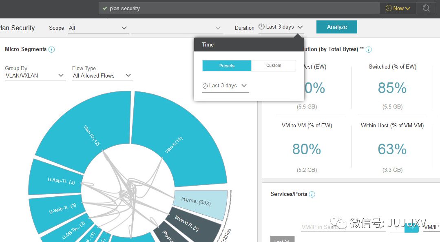Click the (5.2 GB) text under VM to VM
440x242 pixels.
[307, 170]
